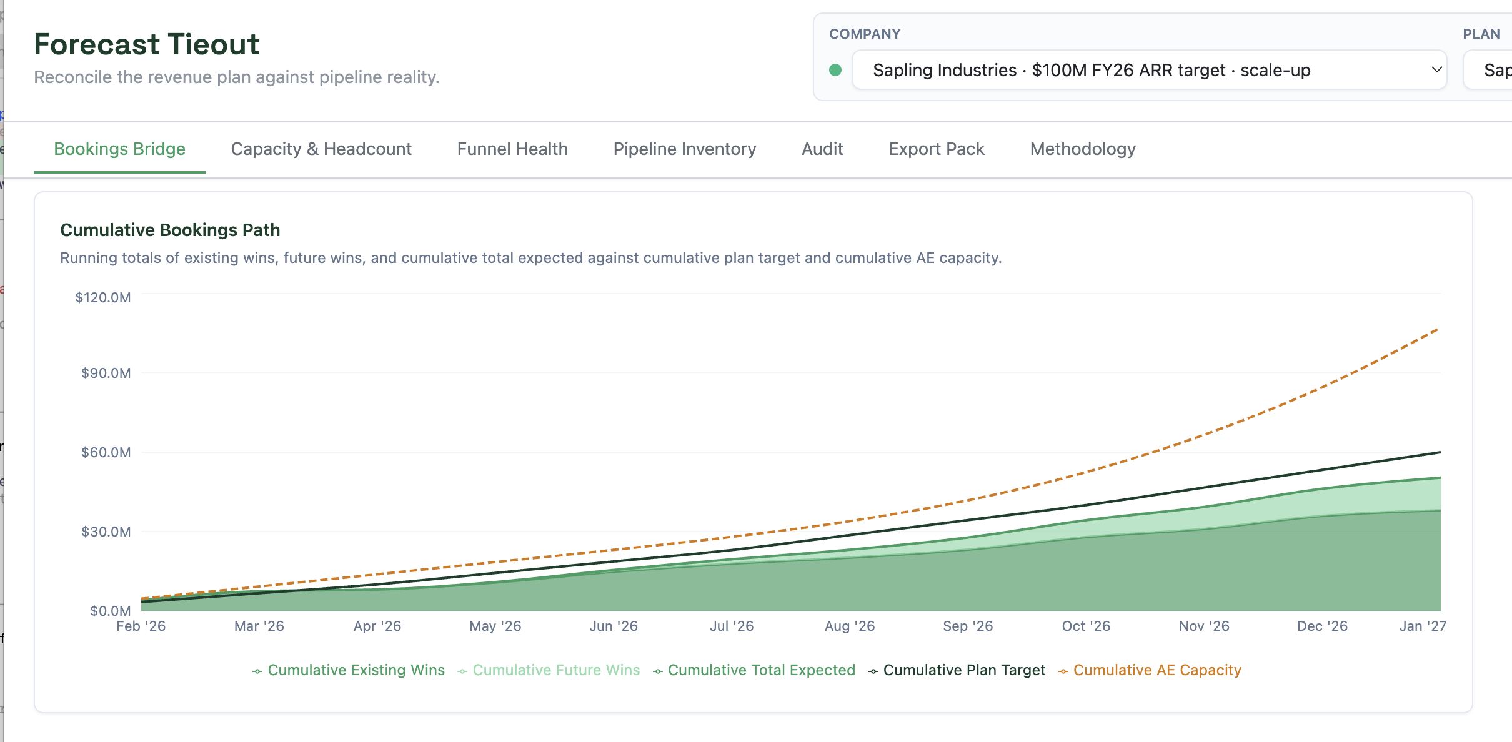Expand the company dropdown chevron

point(1436,70)
